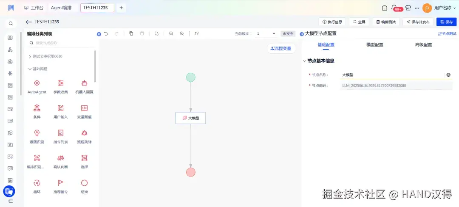
Task: Collapse the right node configuration panel
Action: (x=302, y=34)
